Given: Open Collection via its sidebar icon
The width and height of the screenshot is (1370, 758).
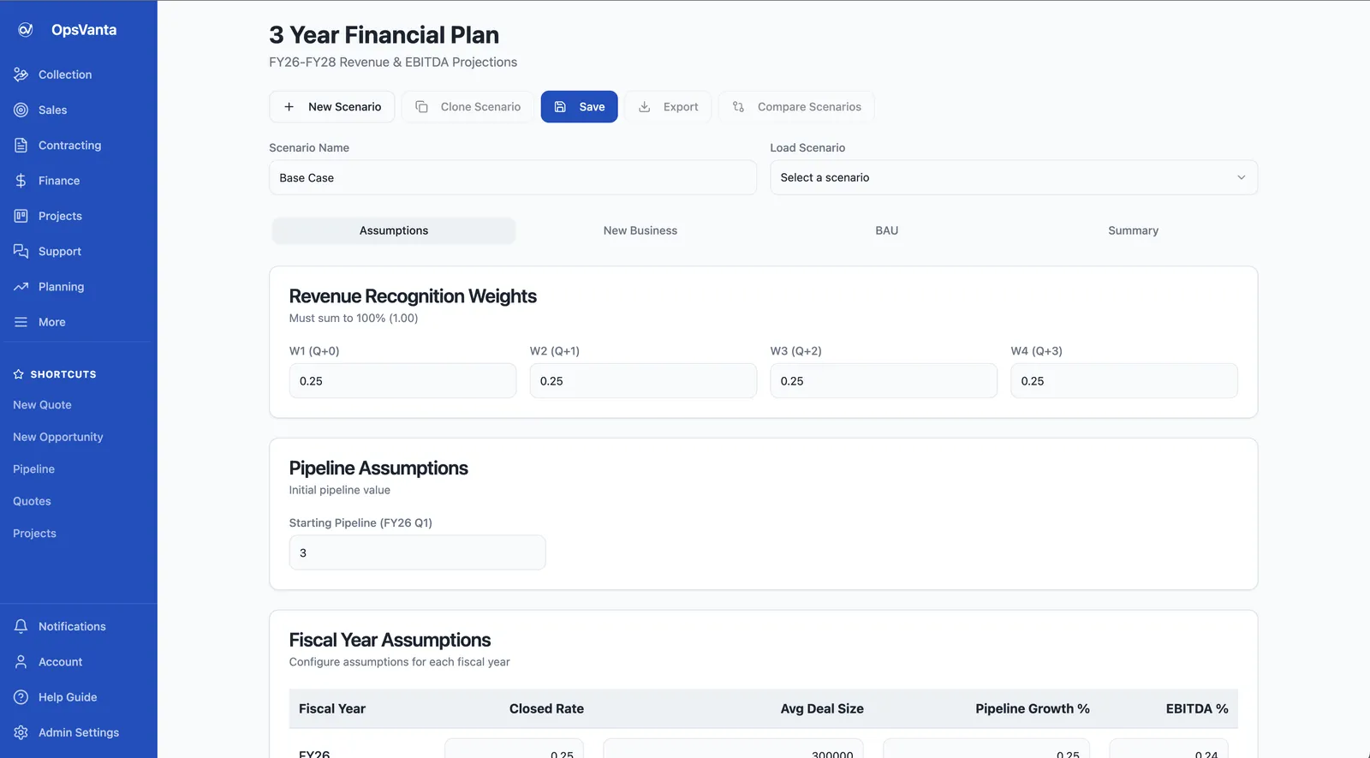Looking at the screenshot, I should click(x=21, y=75).
